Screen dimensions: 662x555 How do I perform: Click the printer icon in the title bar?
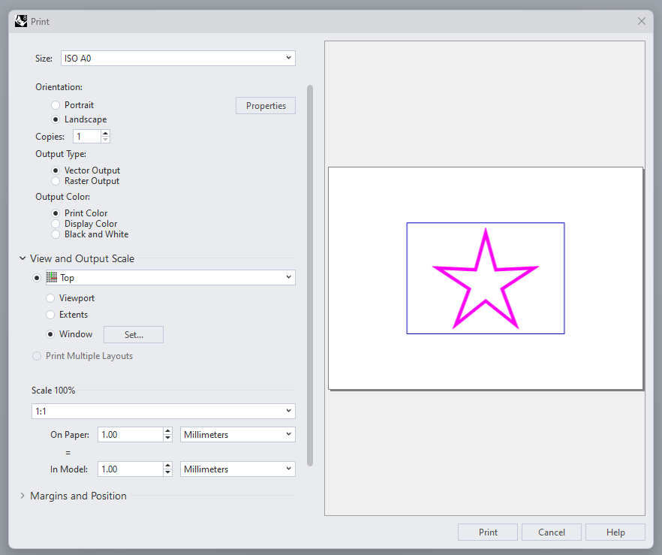click(x=21, y=20)
